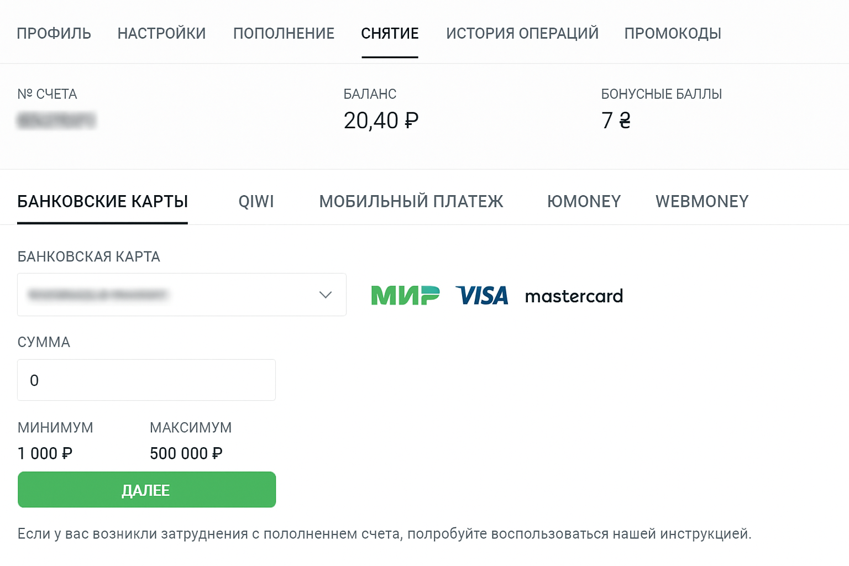Select the СНЯТИЕ tab
Image resolution: width=849 pixels, height=566 pixels.
point(390,33)
